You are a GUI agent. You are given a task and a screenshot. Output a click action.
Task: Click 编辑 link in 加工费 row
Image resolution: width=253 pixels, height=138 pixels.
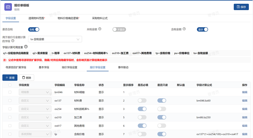(245, 117)
